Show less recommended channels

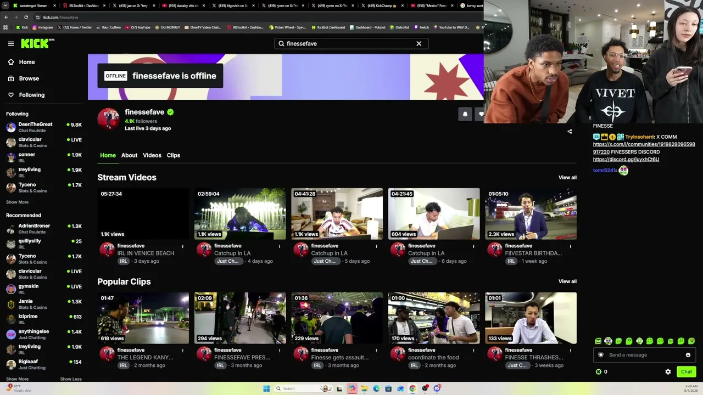coord(71,379)
